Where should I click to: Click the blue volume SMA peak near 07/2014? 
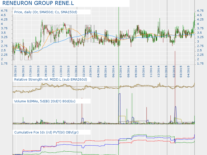120,94
